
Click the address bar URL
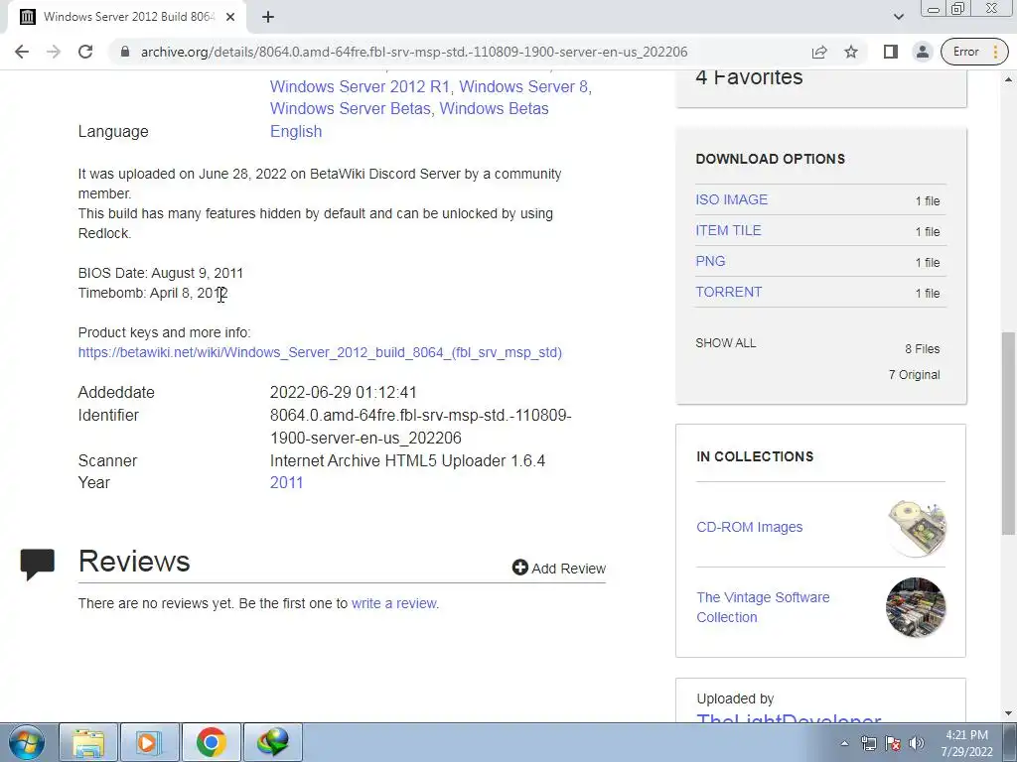414,52
